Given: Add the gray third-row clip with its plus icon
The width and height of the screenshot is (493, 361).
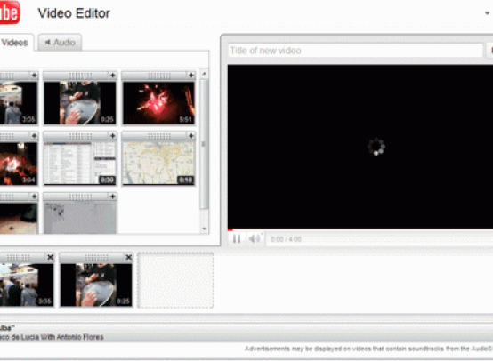Looking at the screenshot, I should coord(112,197).
